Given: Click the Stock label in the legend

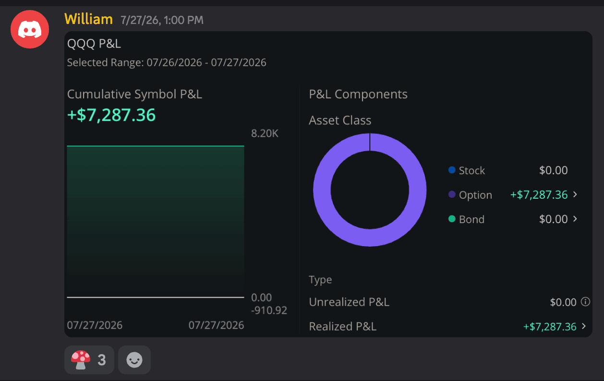Looking at the screenshot, I should (472, 170).
